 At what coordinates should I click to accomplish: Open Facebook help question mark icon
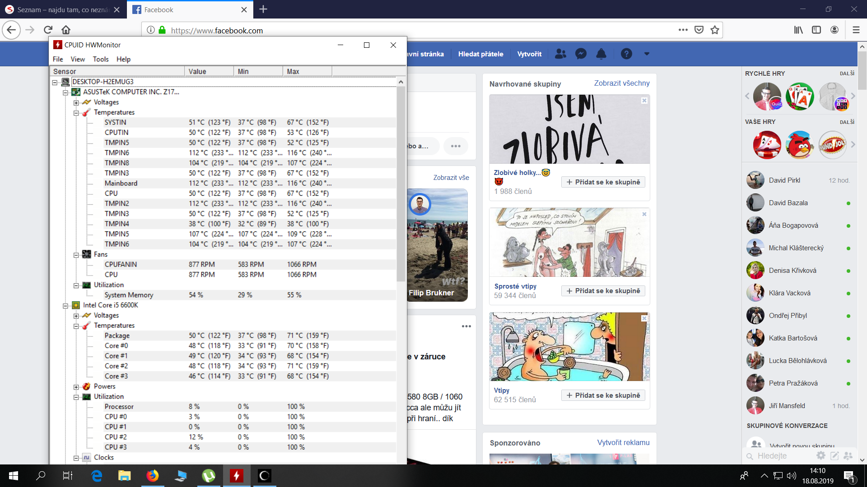coord(626,54)
